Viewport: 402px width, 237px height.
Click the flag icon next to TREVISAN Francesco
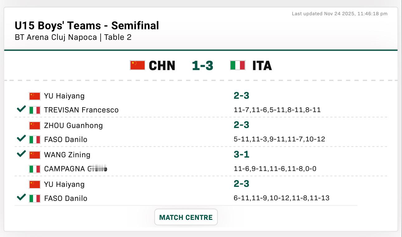[x=35, y=110]
